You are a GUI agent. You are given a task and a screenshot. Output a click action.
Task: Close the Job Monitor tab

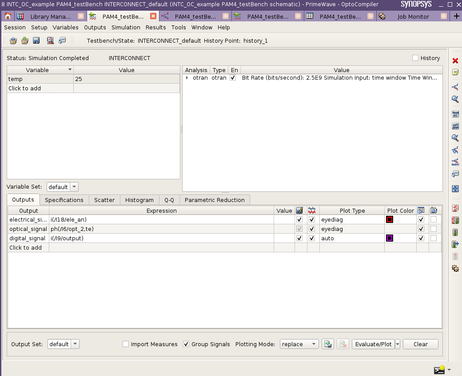444,16
